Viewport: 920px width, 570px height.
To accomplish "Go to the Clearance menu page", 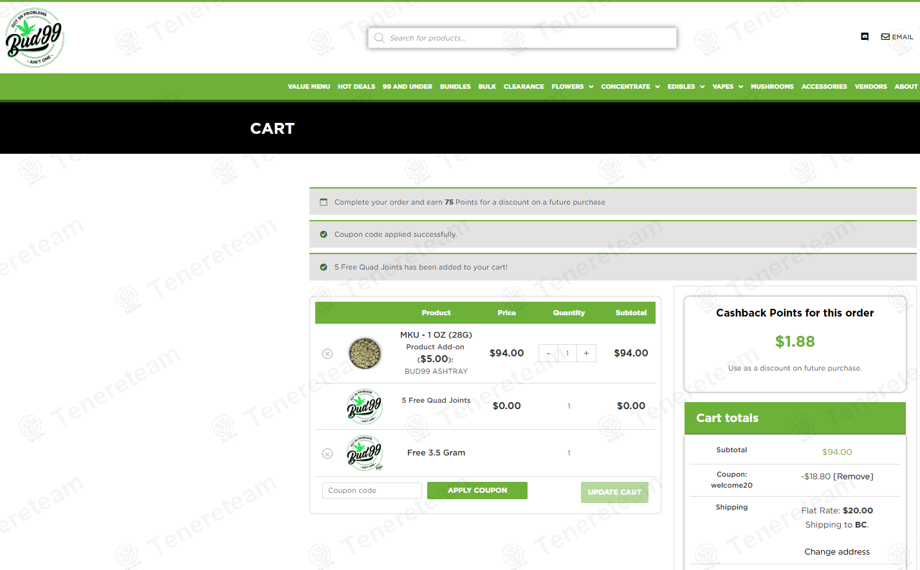I will point(524,86).
